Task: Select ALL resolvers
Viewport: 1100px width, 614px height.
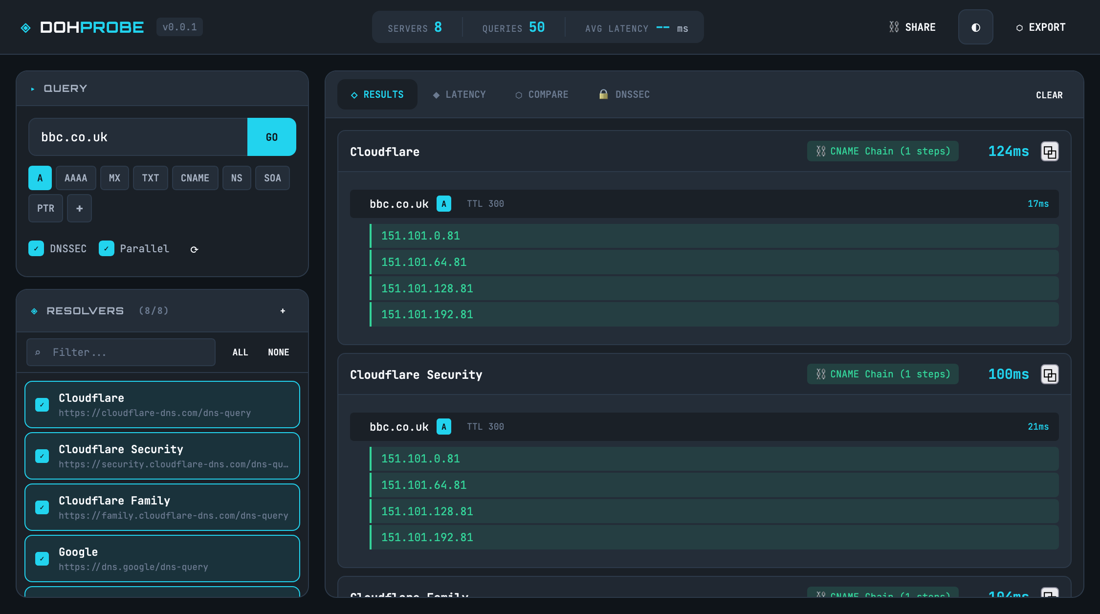Action: tap(240, 352)
